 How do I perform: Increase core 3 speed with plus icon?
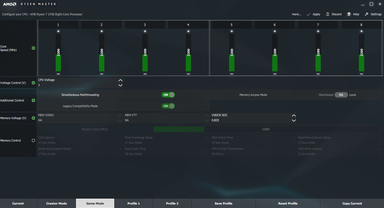tap(145, 31)
